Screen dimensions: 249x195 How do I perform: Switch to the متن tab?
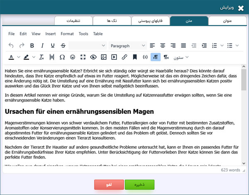[189, 21]
